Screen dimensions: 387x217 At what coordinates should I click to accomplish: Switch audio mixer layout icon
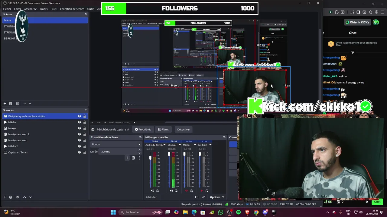tap(197, 197)
